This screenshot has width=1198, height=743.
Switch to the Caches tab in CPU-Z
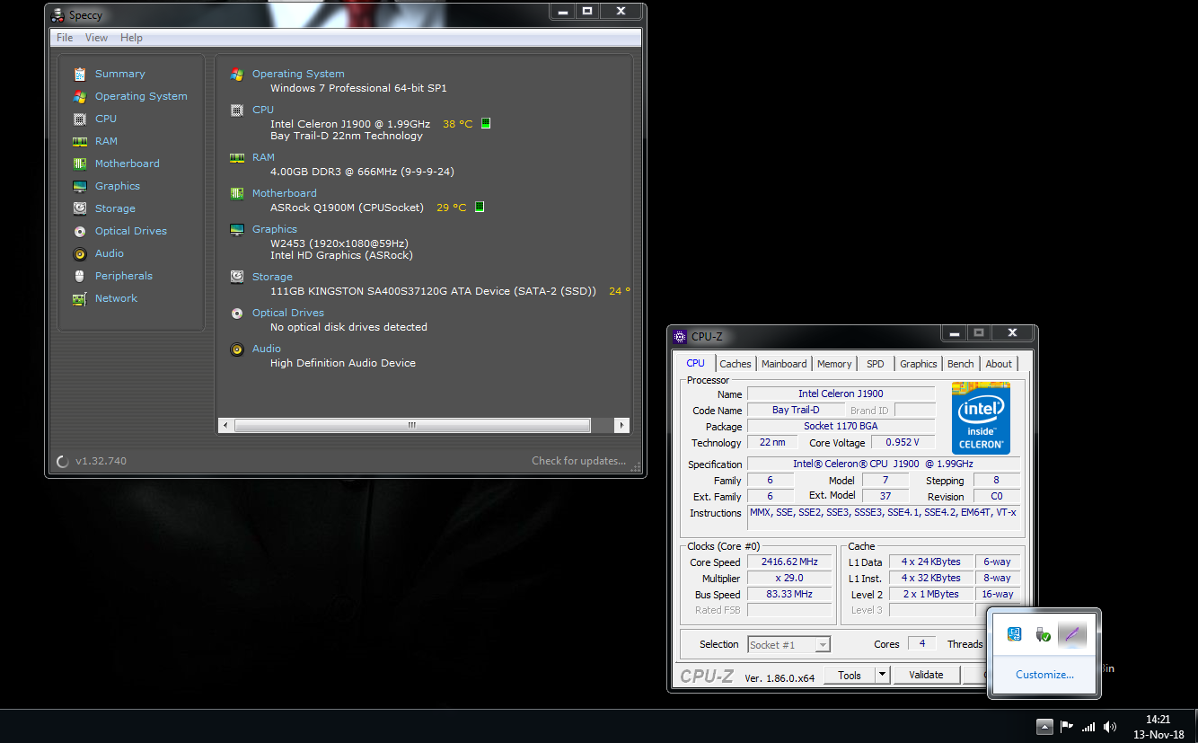coord(736,364)
